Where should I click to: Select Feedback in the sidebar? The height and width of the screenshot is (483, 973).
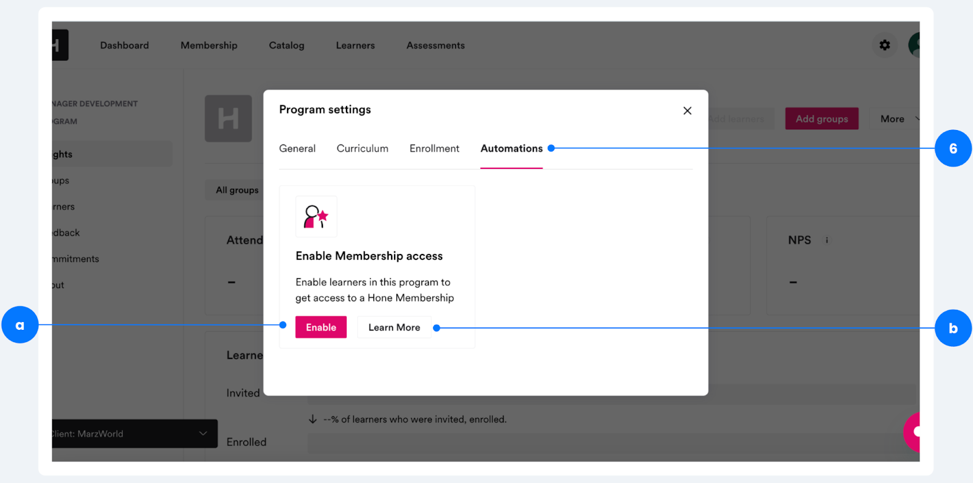click(x=66, y=233)
